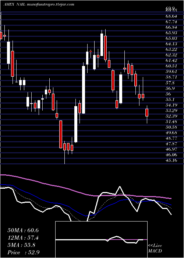Click the 60.51 price axis label
Screen dimensions: 184x258
(x=171, y=66)
